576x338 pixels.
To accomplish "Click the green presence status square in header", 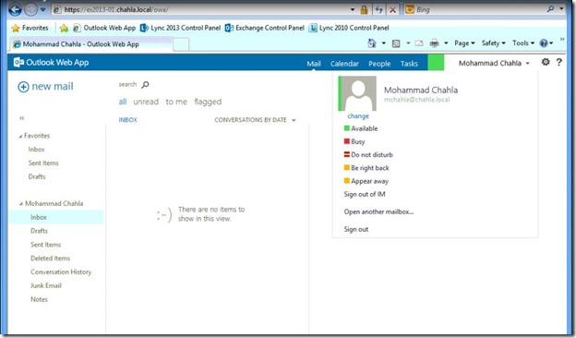I will (x=436, y=63).
